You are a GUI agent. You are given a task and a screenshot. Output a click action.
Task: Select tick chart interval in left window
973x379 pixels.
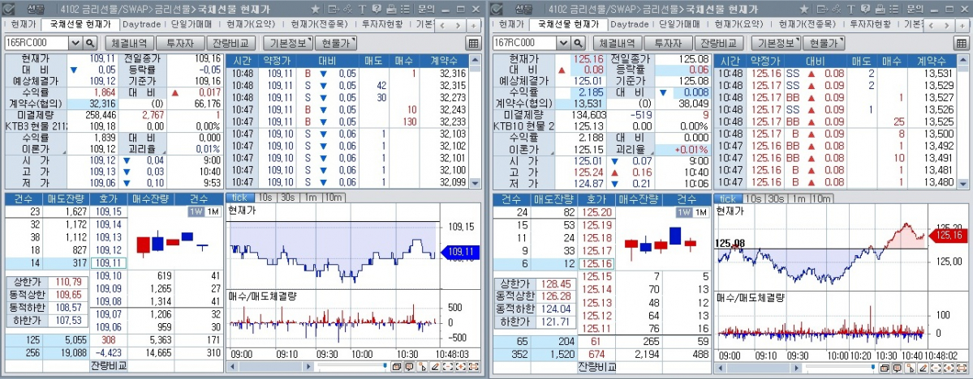239,198
